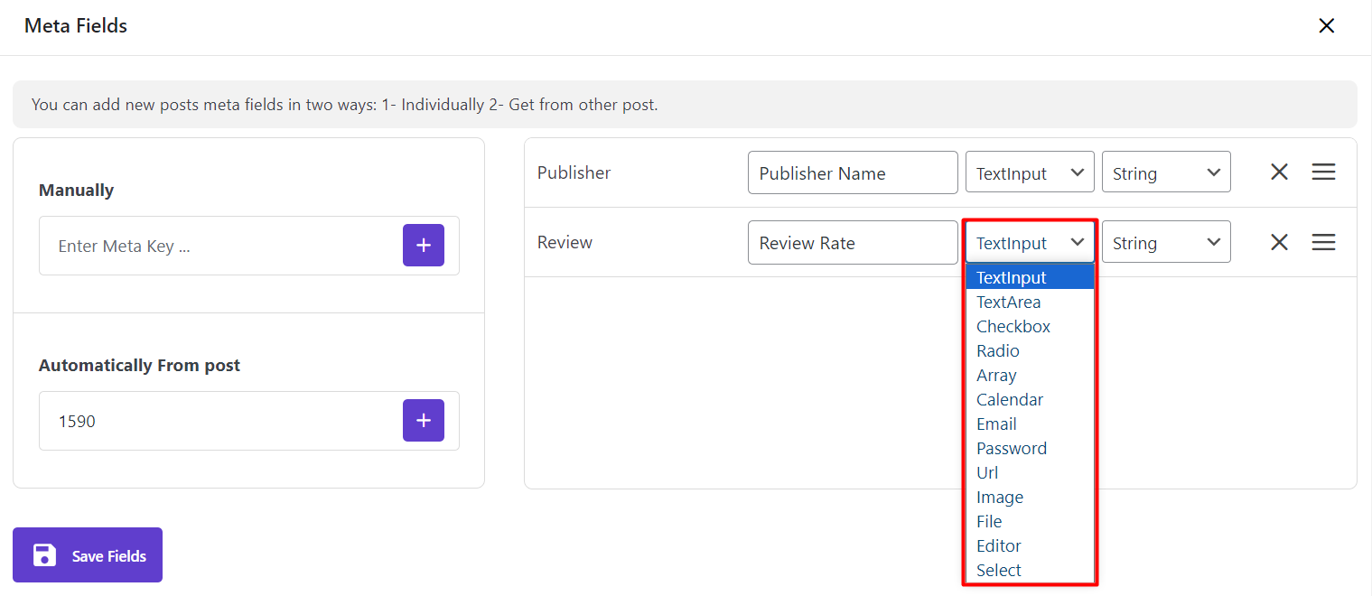The width and height of the screenshot is (1372, 596).
Task: Remove the Review meta field row
Action: pos(1279,242)
